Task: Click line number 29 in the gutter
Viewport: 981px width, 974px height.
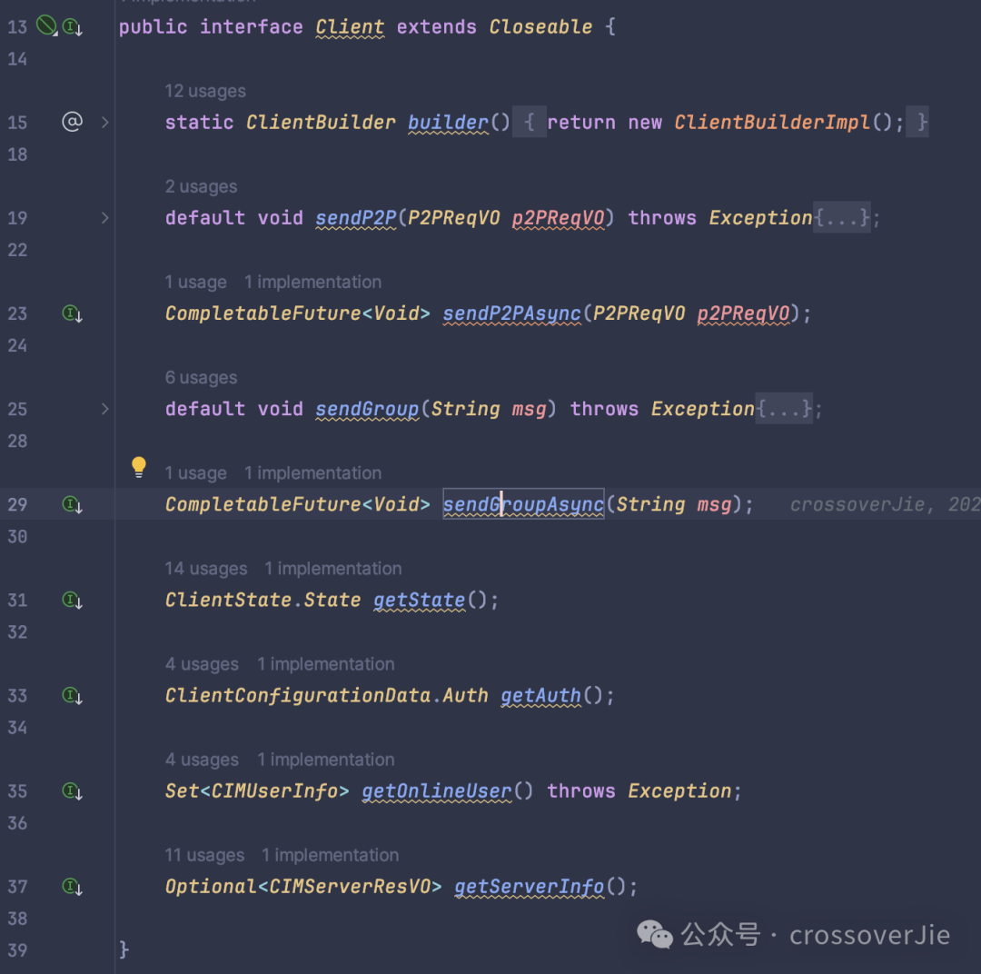Action: point(17,504)
